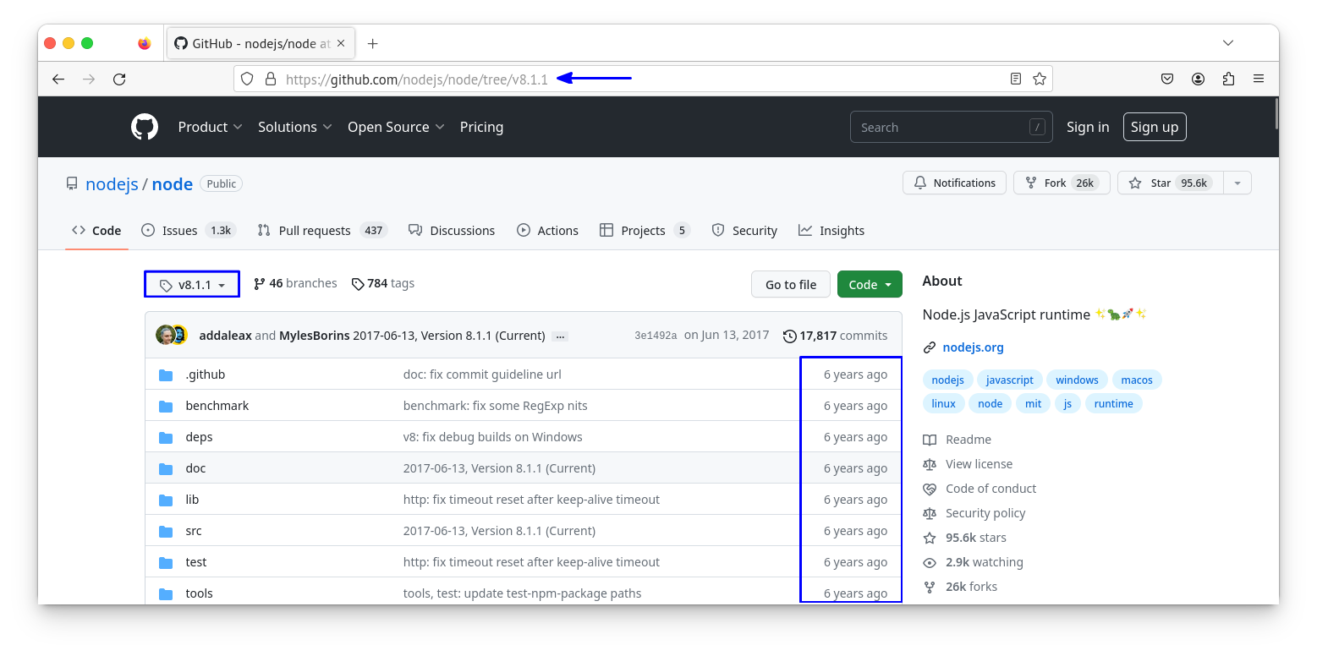Open the Pocket save icon
The image size is (1317, 656).
[x=1167, y=79]
